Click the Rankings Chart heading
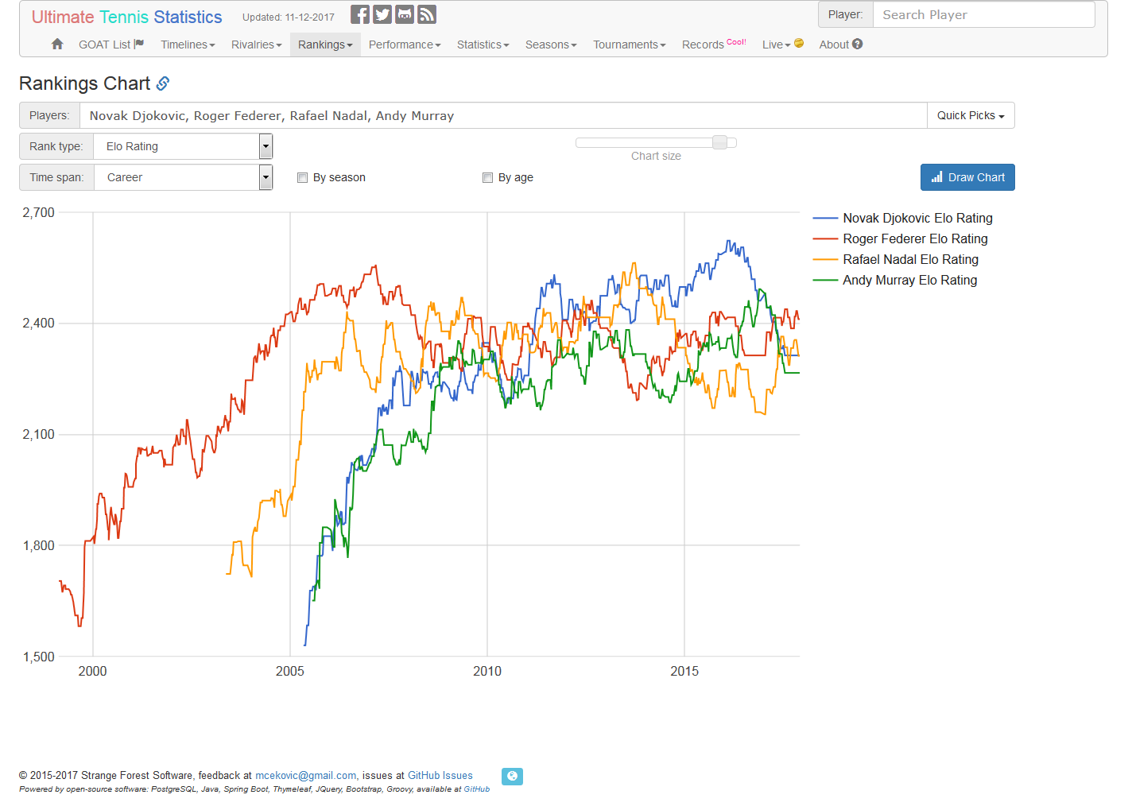This screenshot has height=810, width=1132. pyautogui.click(x=84, y=83)
